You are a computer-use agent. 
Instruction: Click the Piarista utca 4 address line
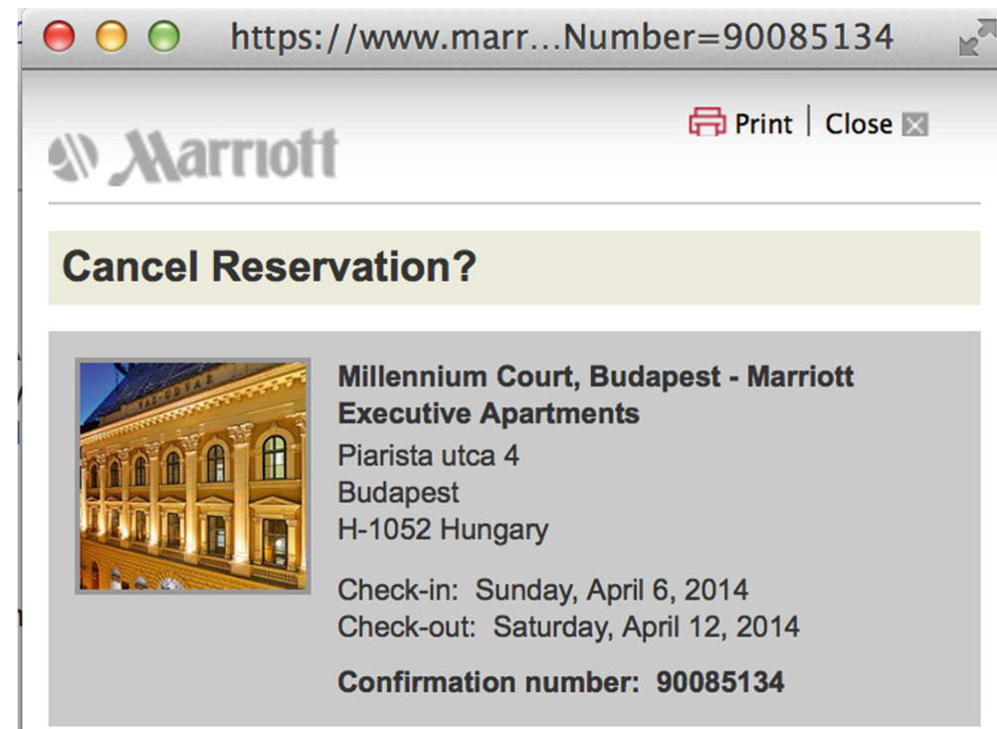pyautogui.click(x=428, y=456)
